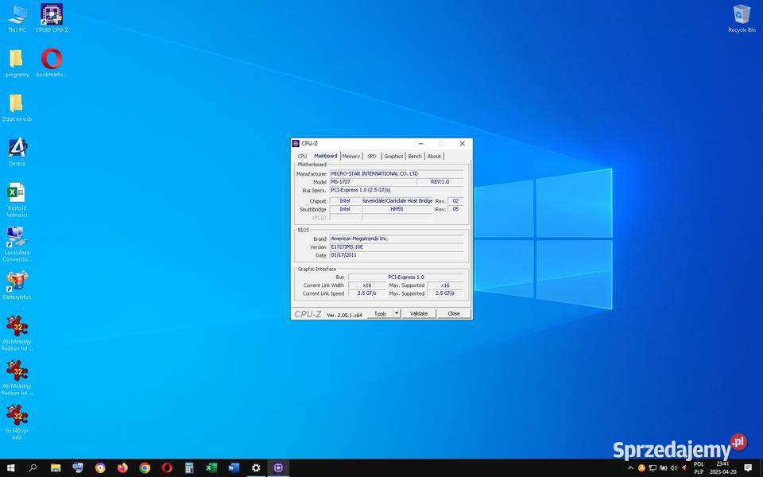Select the programy folder on the desktop
This screenshot has width=763, height=477.
click(x=17, y=64)
